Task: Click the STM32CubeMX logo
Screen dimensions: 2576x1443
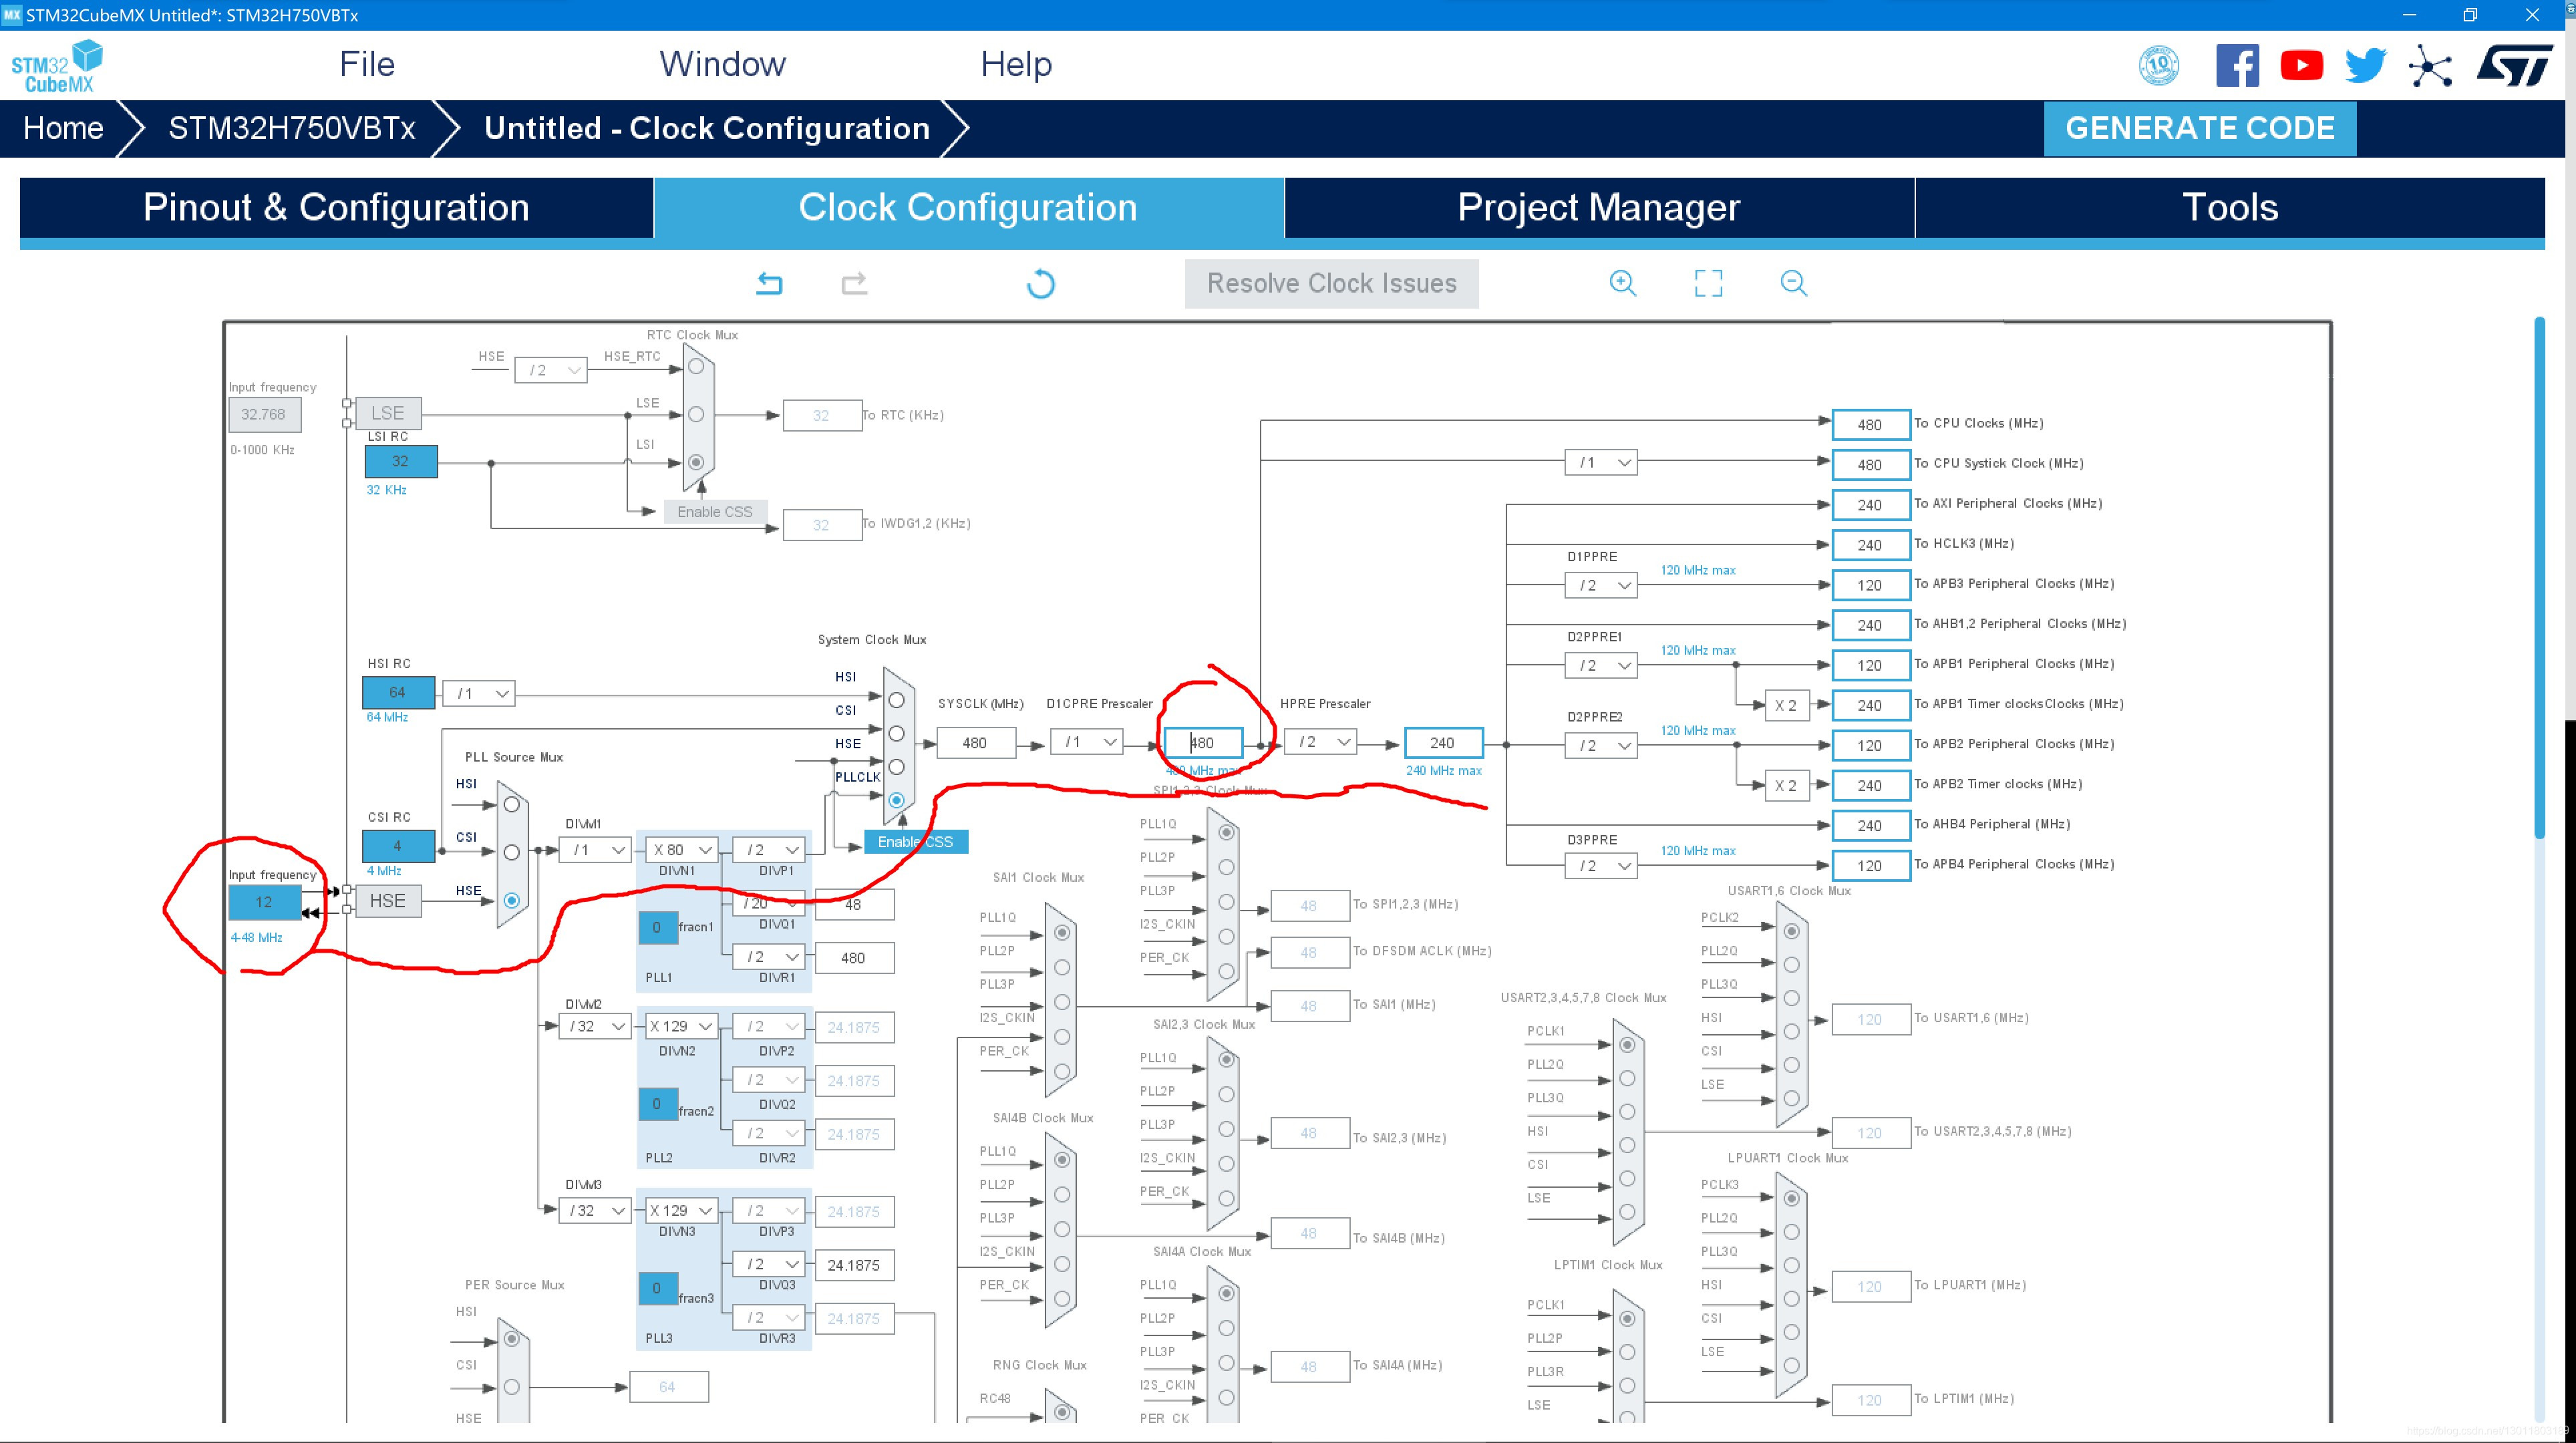Action: (x=57, y=66)
